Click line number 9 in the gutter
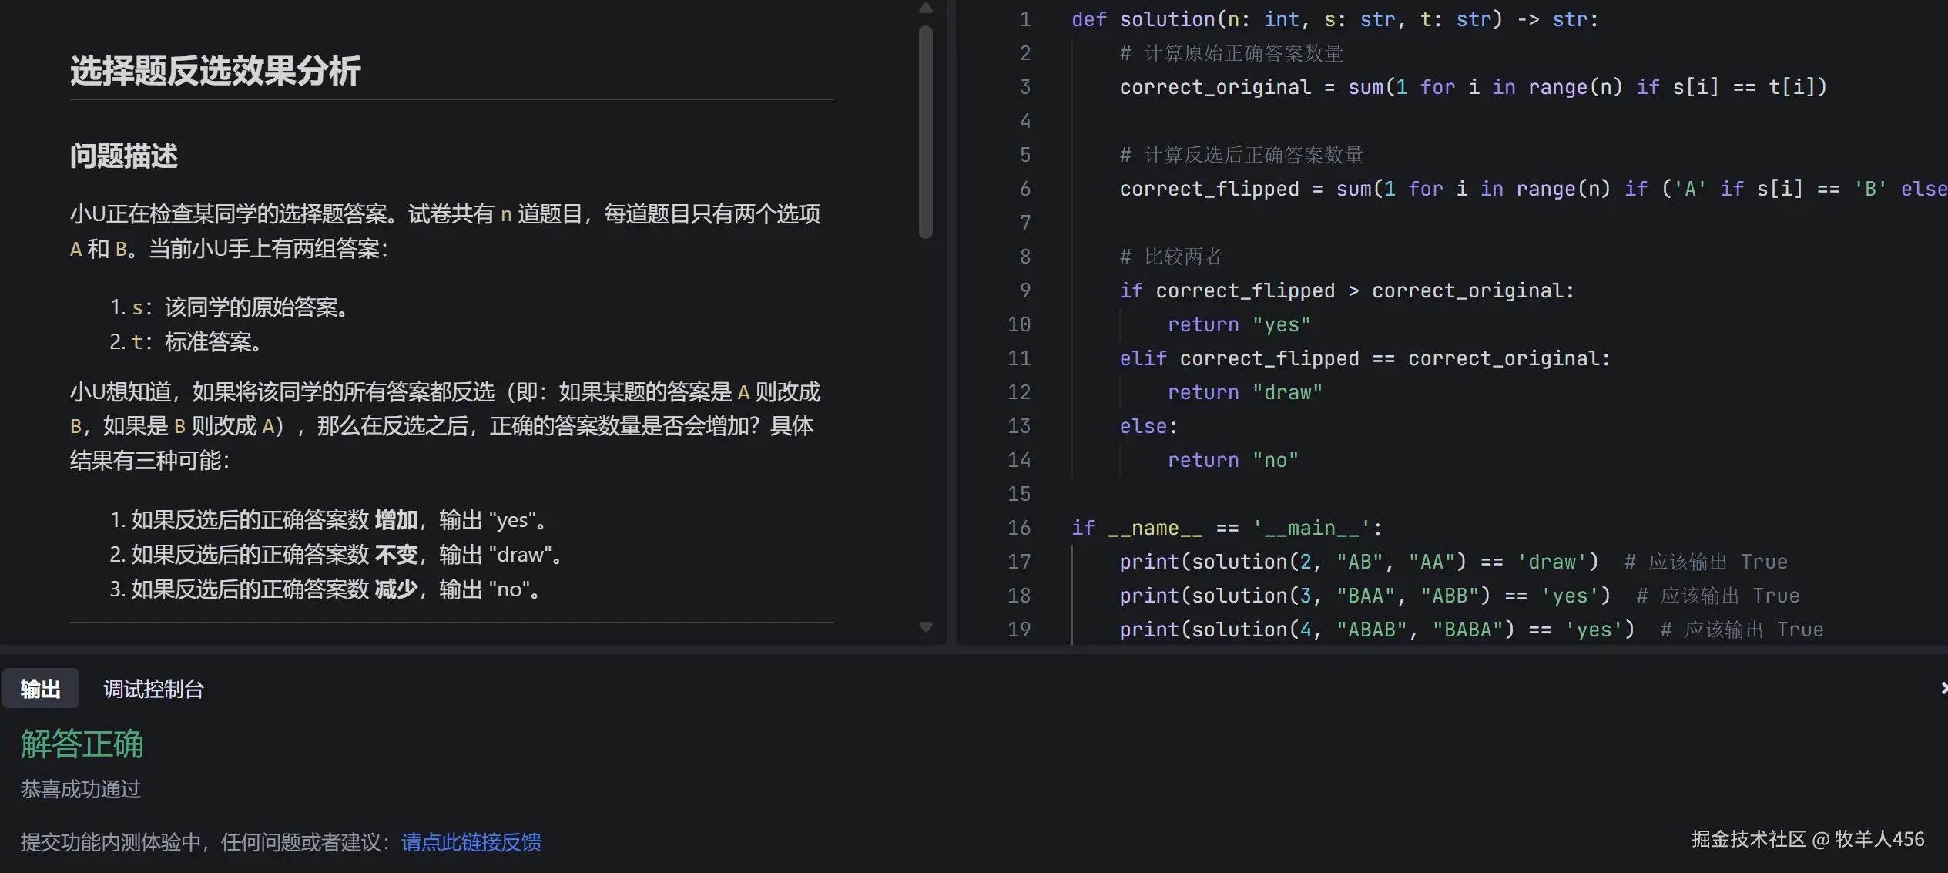The height and width of the screenshot is (873, 1948). (x=1024, y=290)
